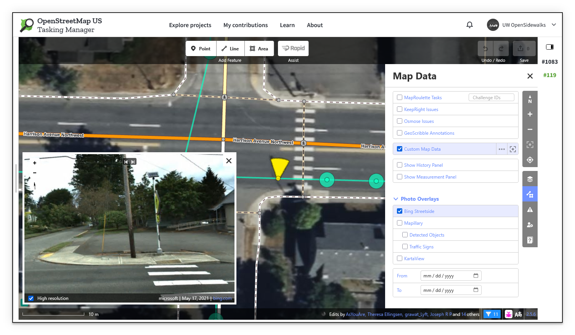Enable the Mapillary photo overlay
575x335 pixels.
click(400, 223)
